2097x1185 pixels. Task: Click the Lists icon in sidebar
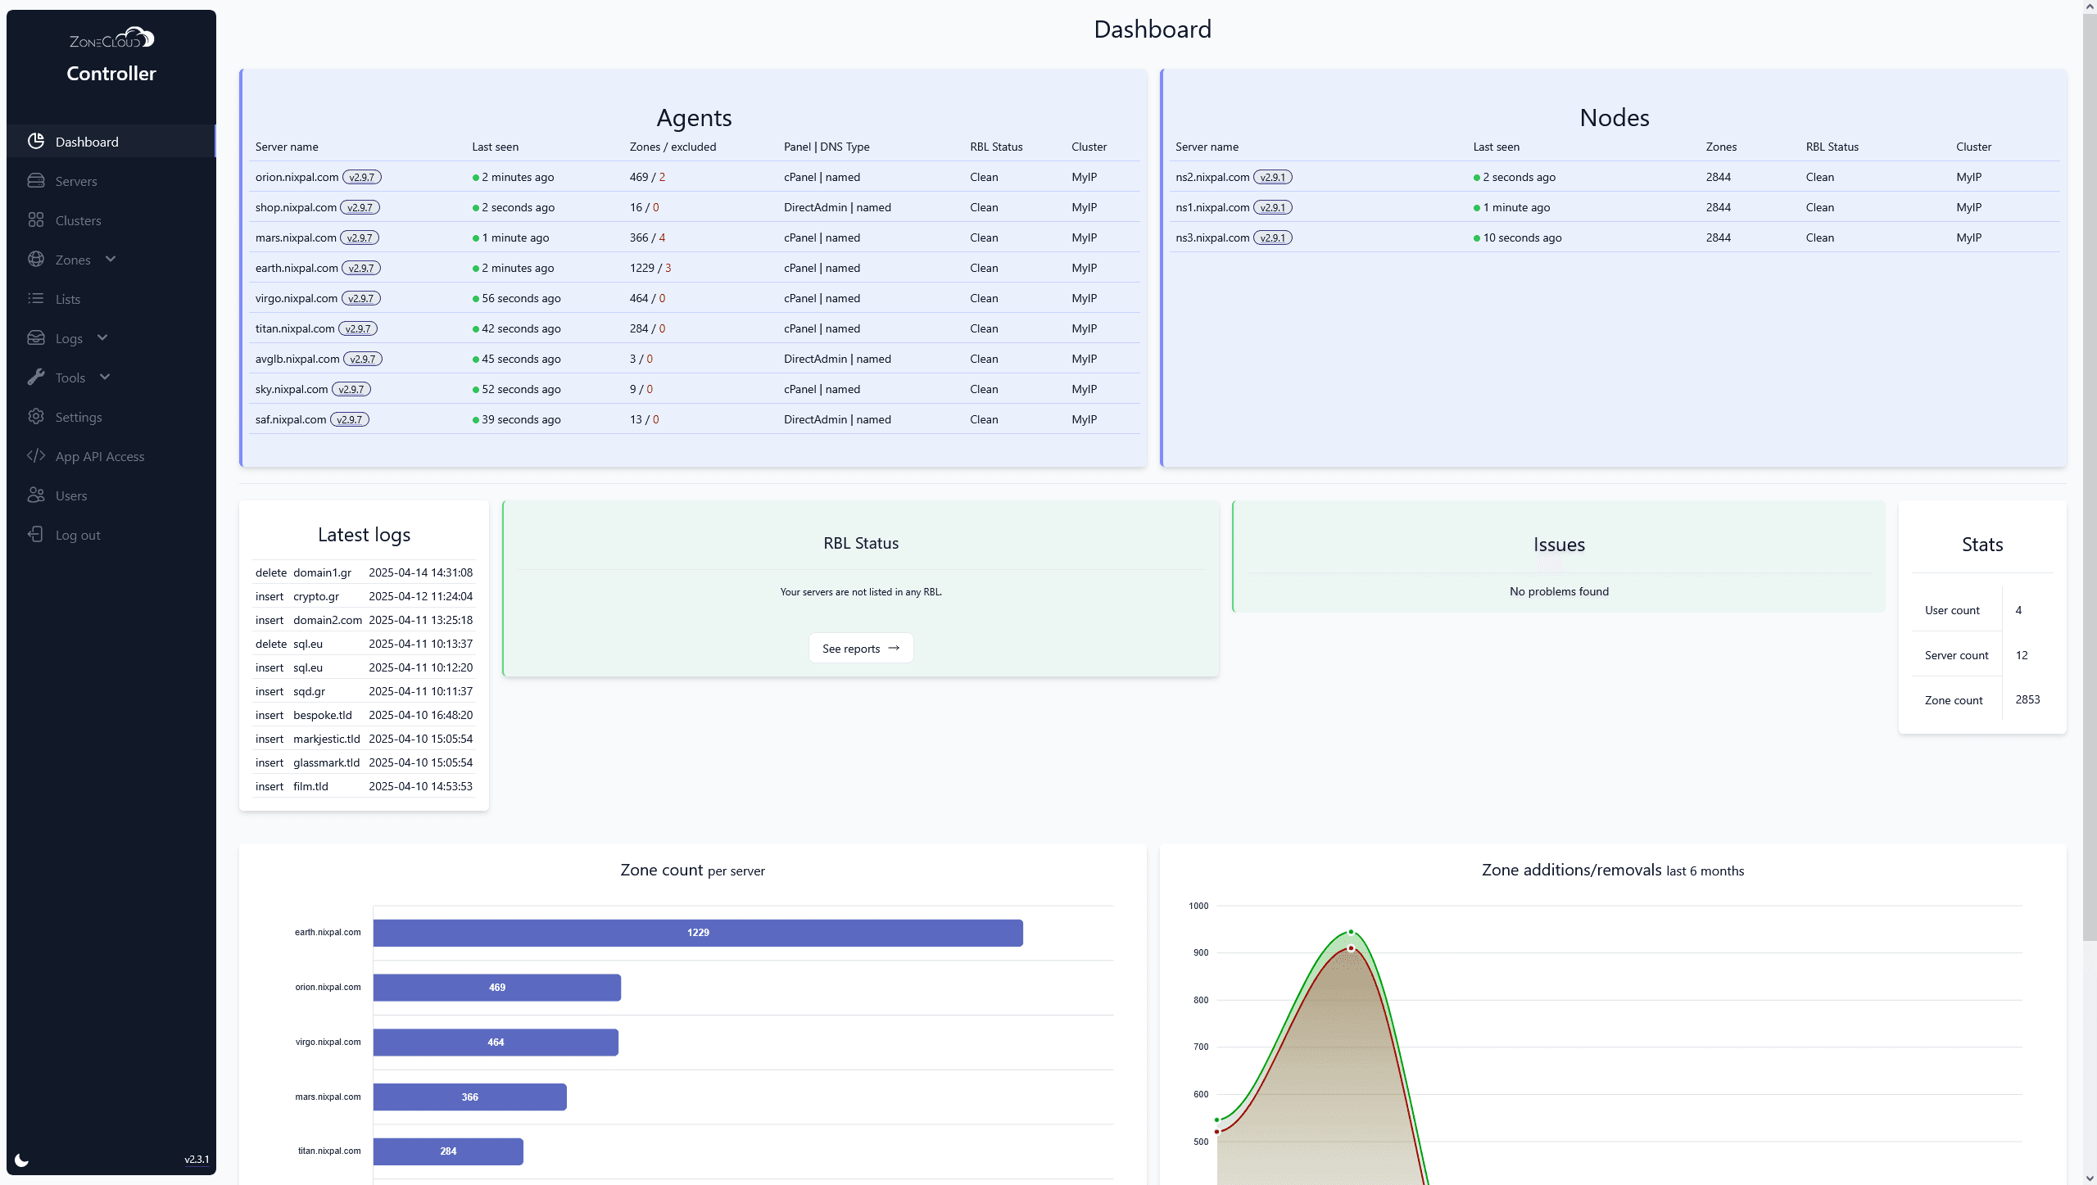(36, 298)
